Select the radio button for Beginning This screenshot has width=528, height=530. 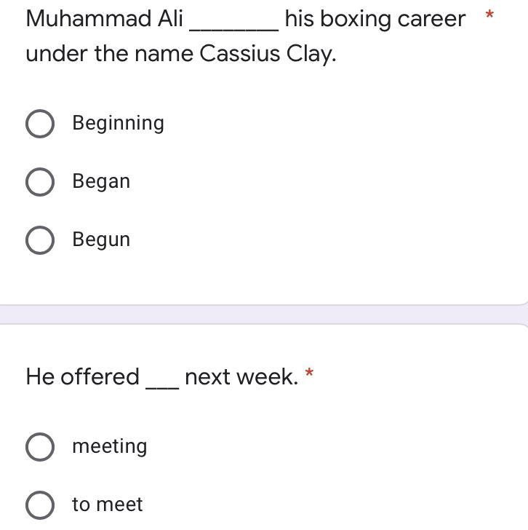(39, 124)
